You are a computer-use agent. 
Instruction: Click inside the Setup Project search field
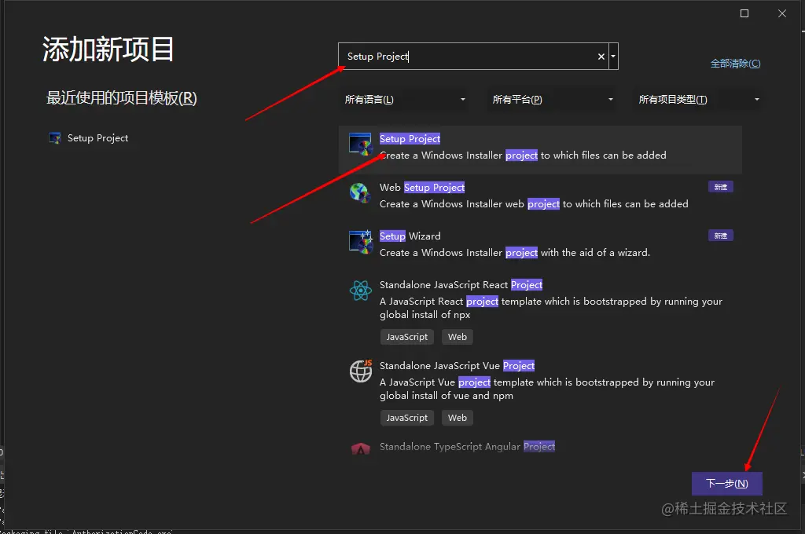472,56
